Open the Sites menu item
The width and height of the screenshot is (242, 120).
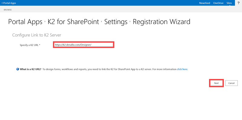pyautogui.click(x=229, y=3)
